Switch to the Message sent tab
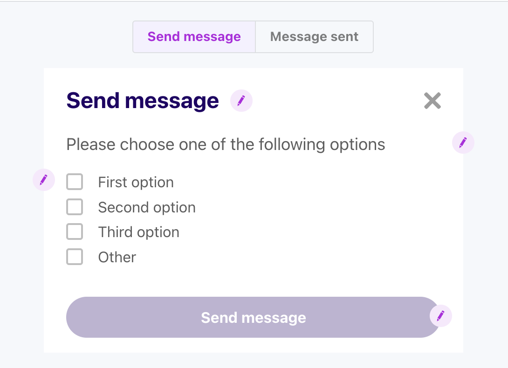The width and height of the screenshot is (508, 368). pyautogui.click(x=314, y=37)
